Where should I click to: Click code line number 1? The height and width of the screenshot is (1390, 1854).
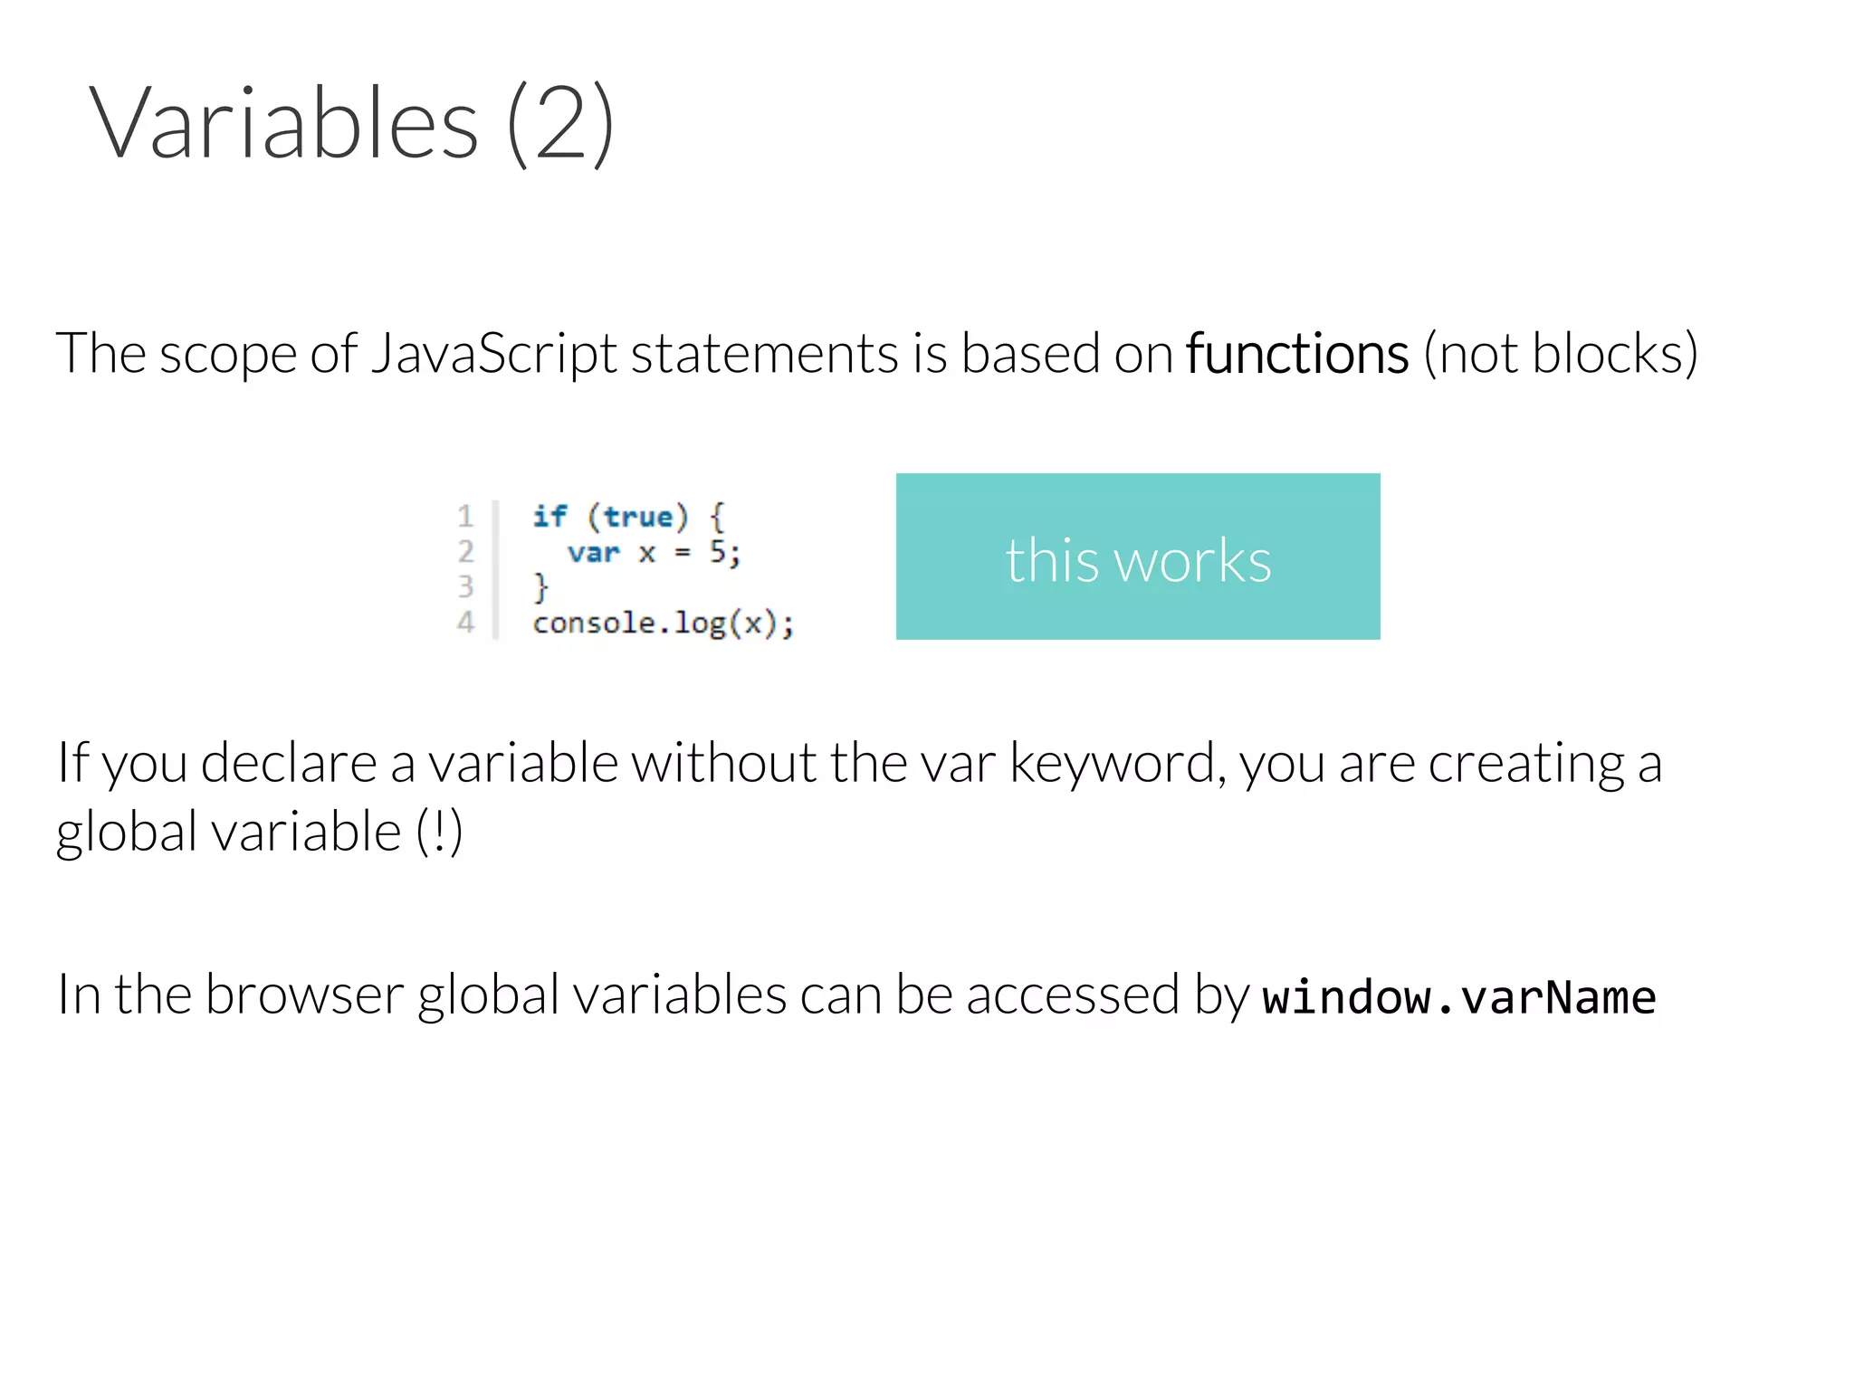click(x=465, y=516)
